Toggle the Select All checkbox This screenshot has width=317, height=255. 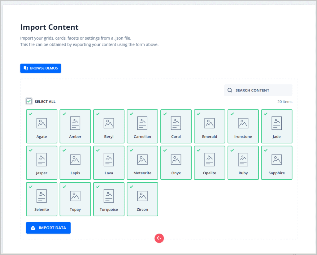(x=29, y=101)
